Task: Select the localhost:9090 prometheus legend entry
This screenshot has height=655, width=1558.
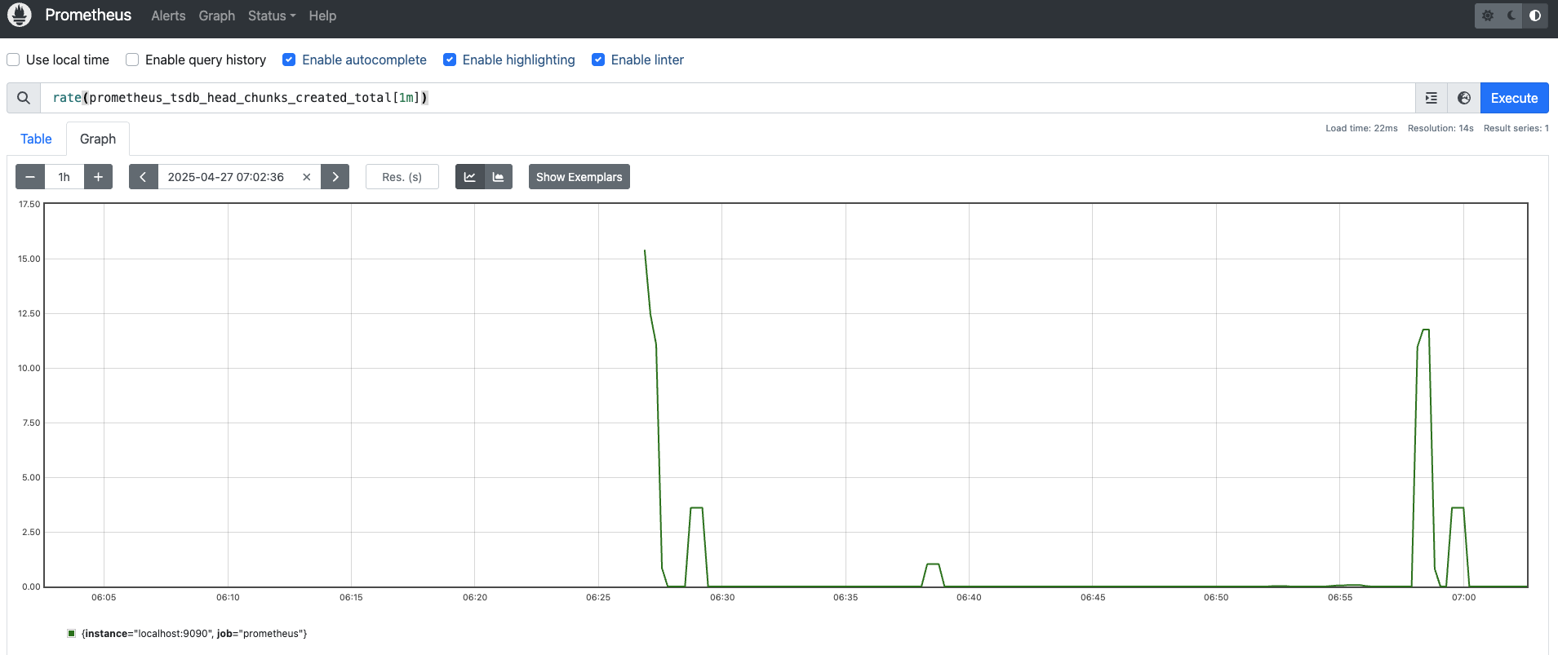Action: pyautogui.click(x=194, y=634)
